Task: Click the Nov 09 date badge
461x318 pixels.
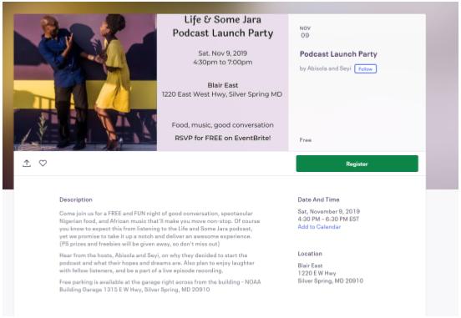Action: coord(305,32)
